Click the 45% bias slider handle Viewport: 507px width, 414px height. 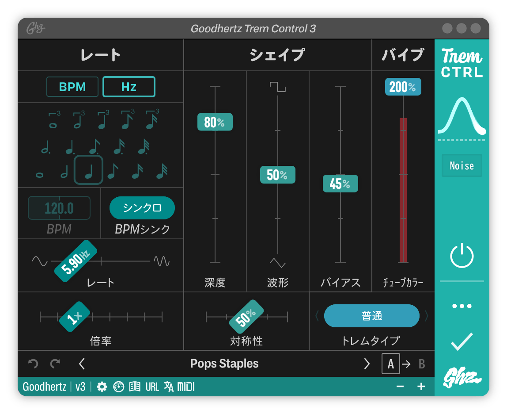pos(341,184)
